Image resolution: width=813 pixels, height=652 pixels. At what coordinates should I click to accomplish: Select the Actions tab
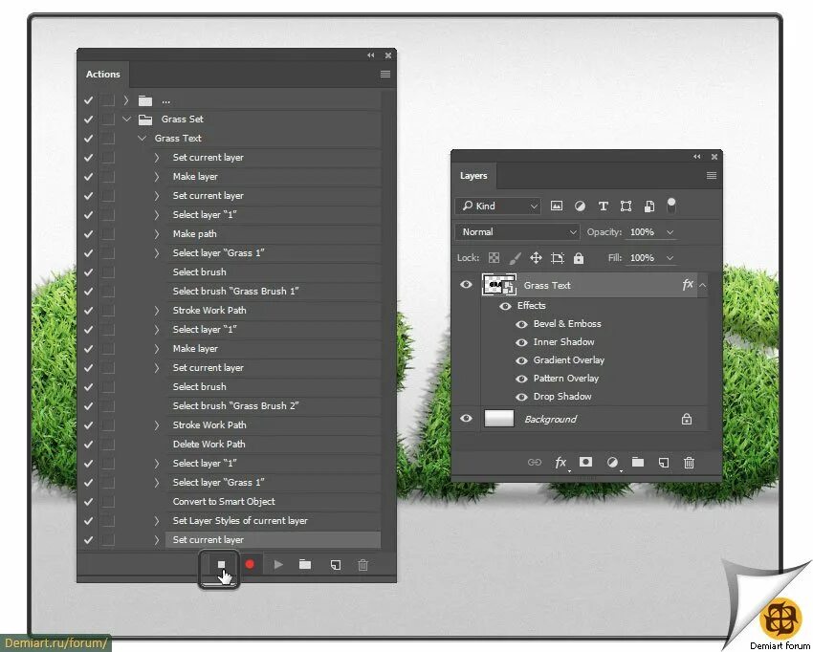pos(103,75)
